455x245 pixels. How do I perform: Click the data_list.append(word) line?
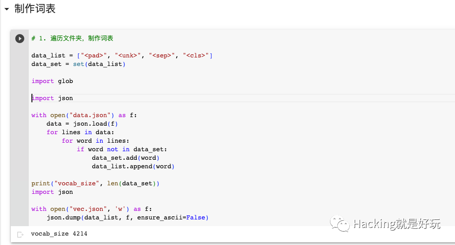point(133,166)
